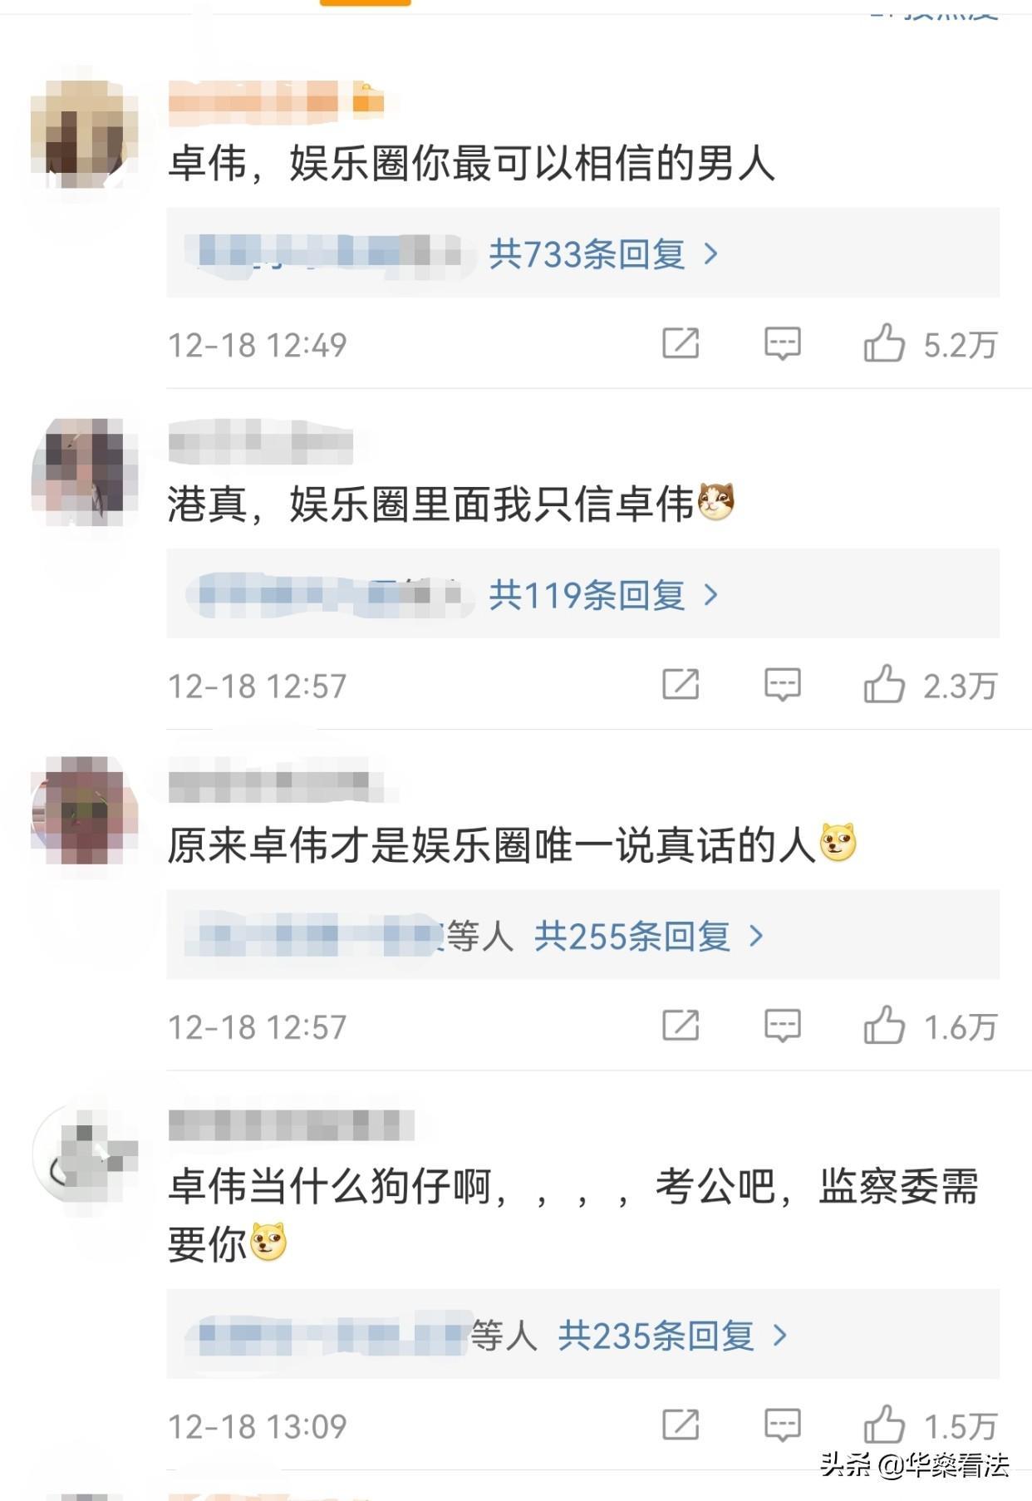Screen dimensions: 1032x1501
Task: Share the 港真 comment via forward icon
Action: (681, 685)
